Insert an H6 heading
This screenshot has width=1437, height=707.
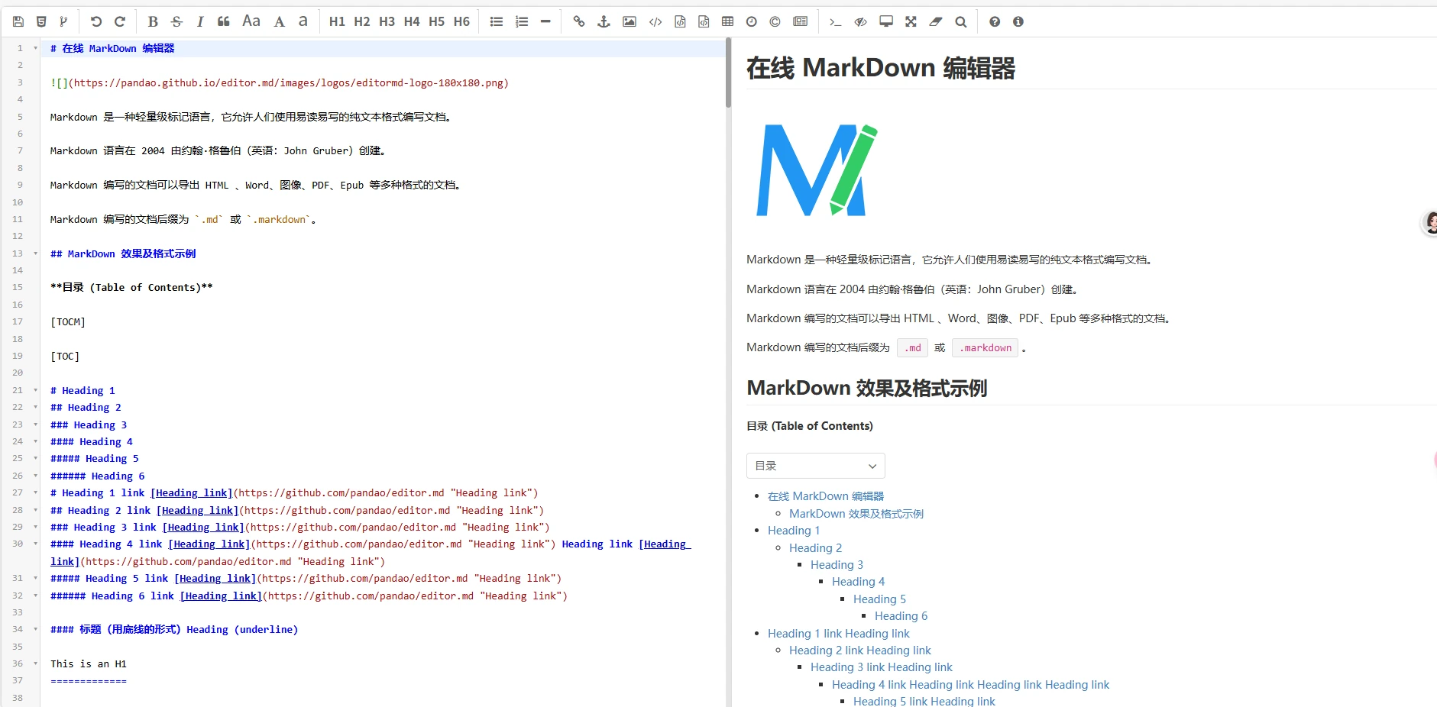[x=461, y=21]
